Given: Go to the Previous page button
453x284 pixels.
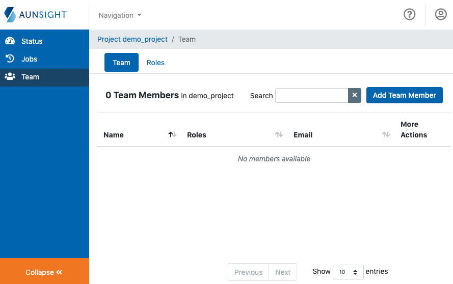Looking at the screenshot, I should pyautogui.click(x=248, y=272).
